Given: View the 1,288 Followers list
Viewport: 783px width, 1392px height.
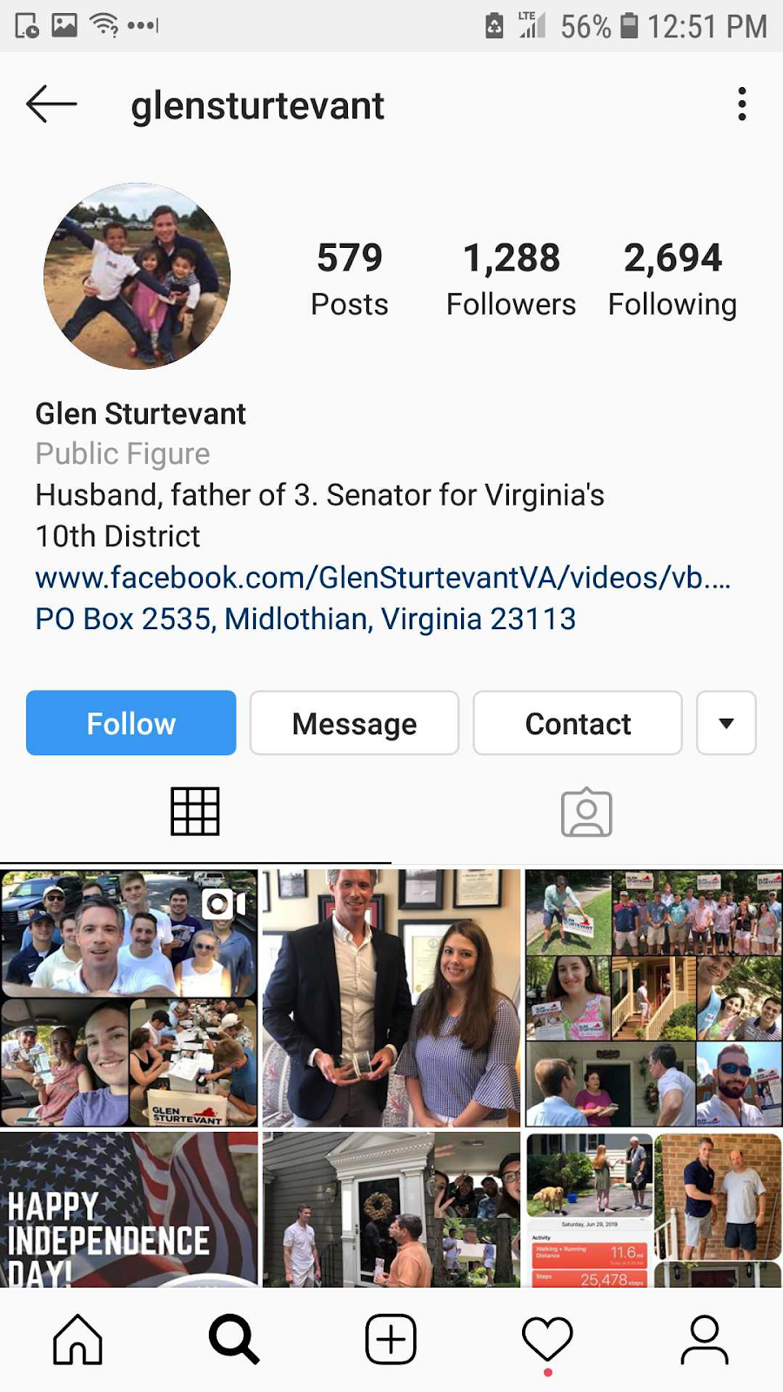Looking at the screenshot, I should [x=512, y=279].
